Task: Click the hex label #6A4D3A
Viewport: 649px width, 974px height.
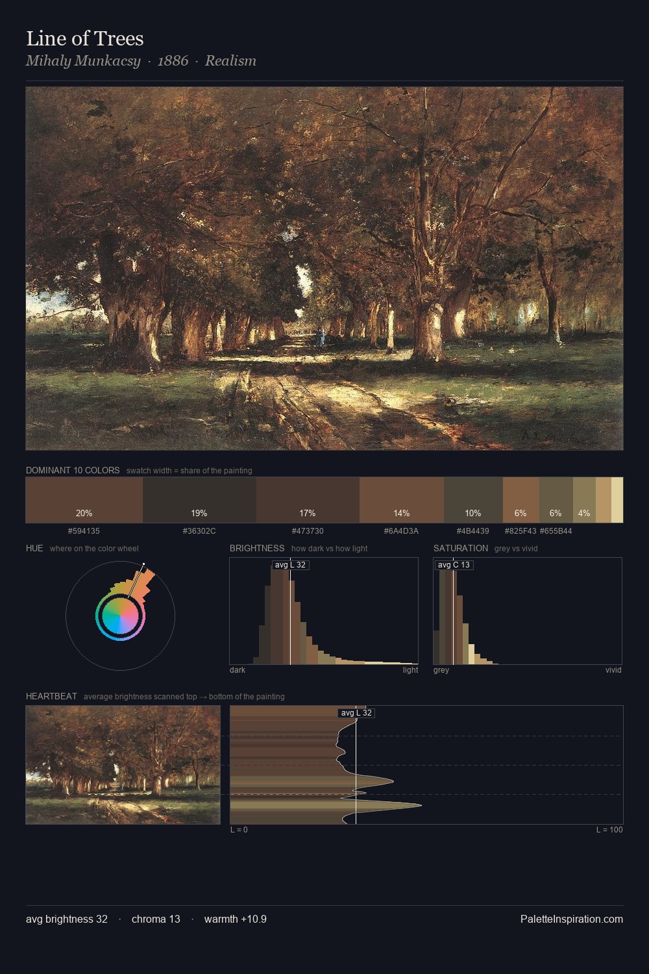Action: (x=401, y=531)
